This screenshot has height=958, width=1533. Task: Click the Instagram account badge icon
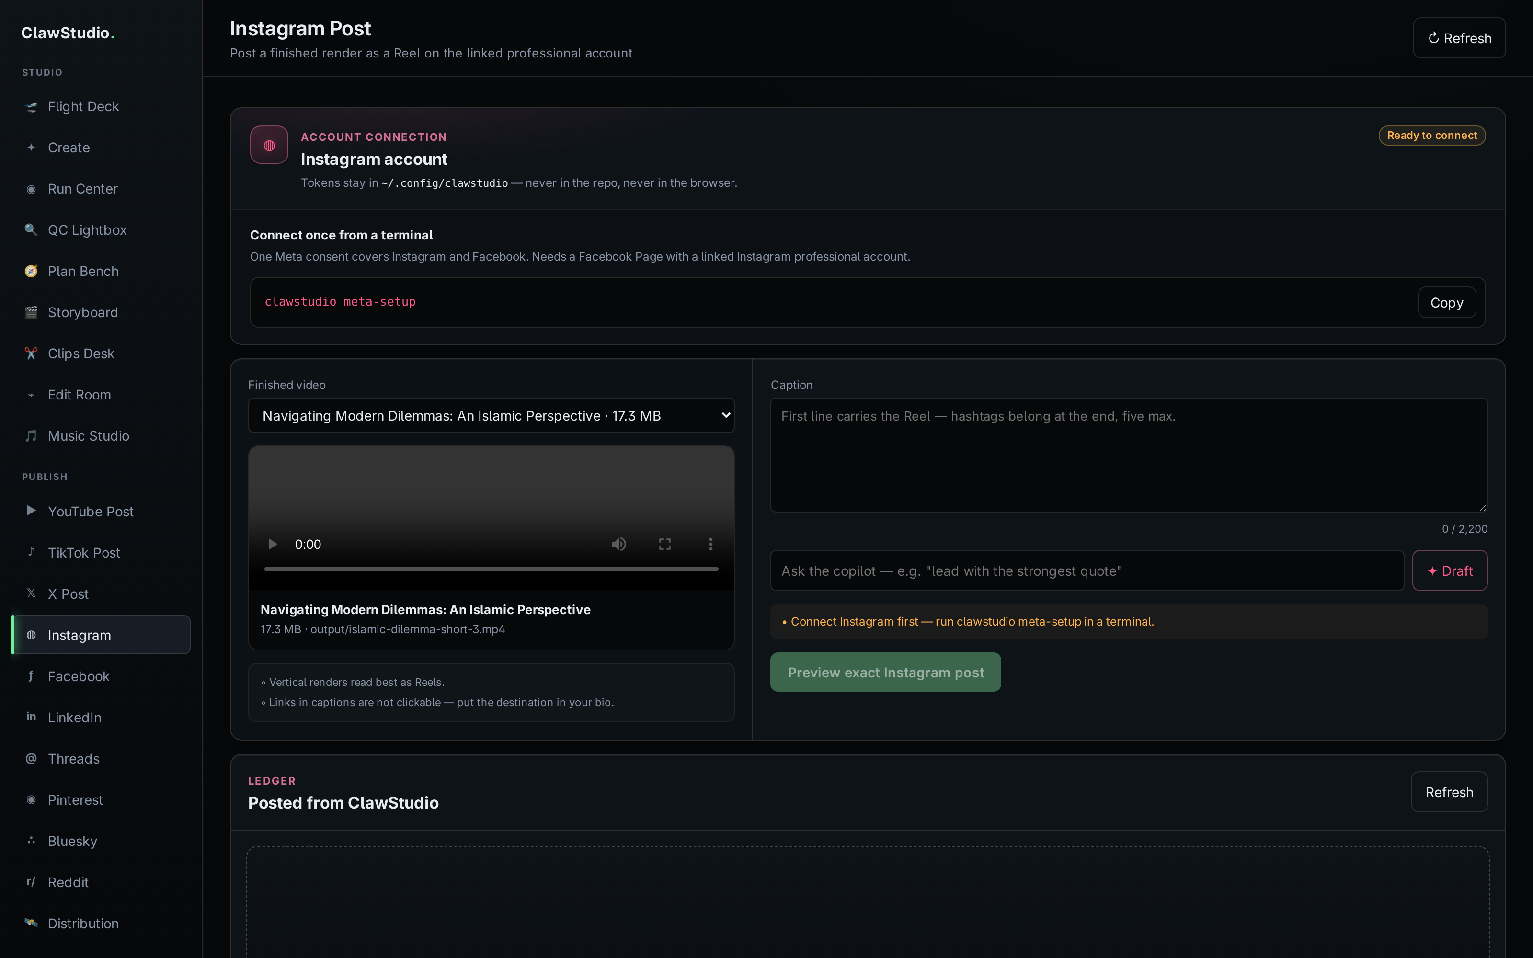point(269,145)
